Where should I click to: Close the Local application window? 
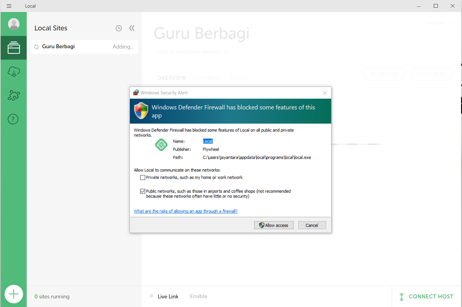coord(452,6)
